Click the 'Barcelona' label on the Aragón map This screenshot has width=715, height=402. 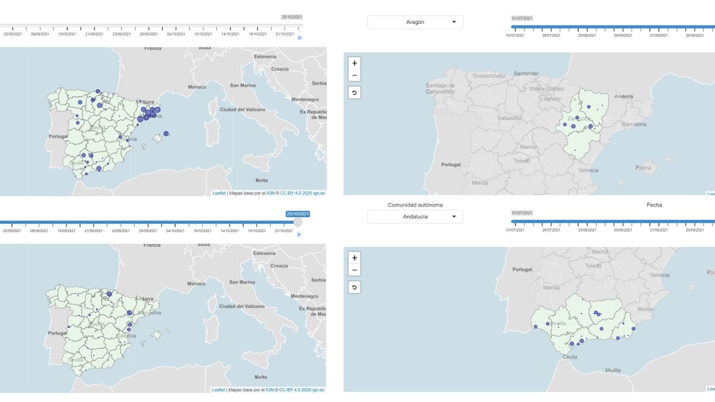click(x=633, y=124)
